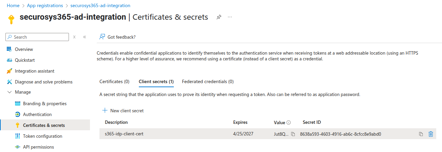
Task: Add a New client secret
Action: 123,111
